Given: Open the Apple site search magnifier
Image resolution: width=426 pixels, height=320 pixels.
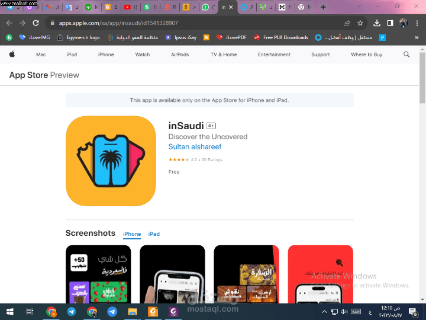Looking at the screenshot, I should [x=406, y=55].
